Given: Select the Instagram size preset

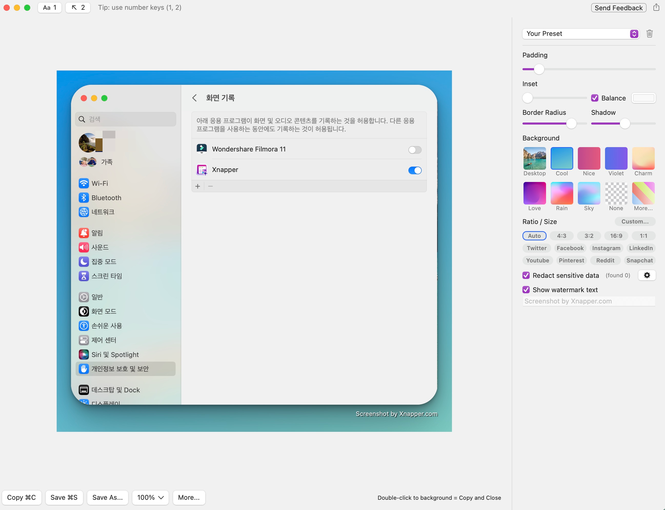Looking at the screenshot, I should click(x=606, y=248).
